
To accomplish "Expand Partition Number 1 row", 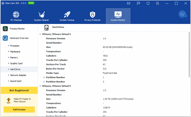I will point(44,77).
